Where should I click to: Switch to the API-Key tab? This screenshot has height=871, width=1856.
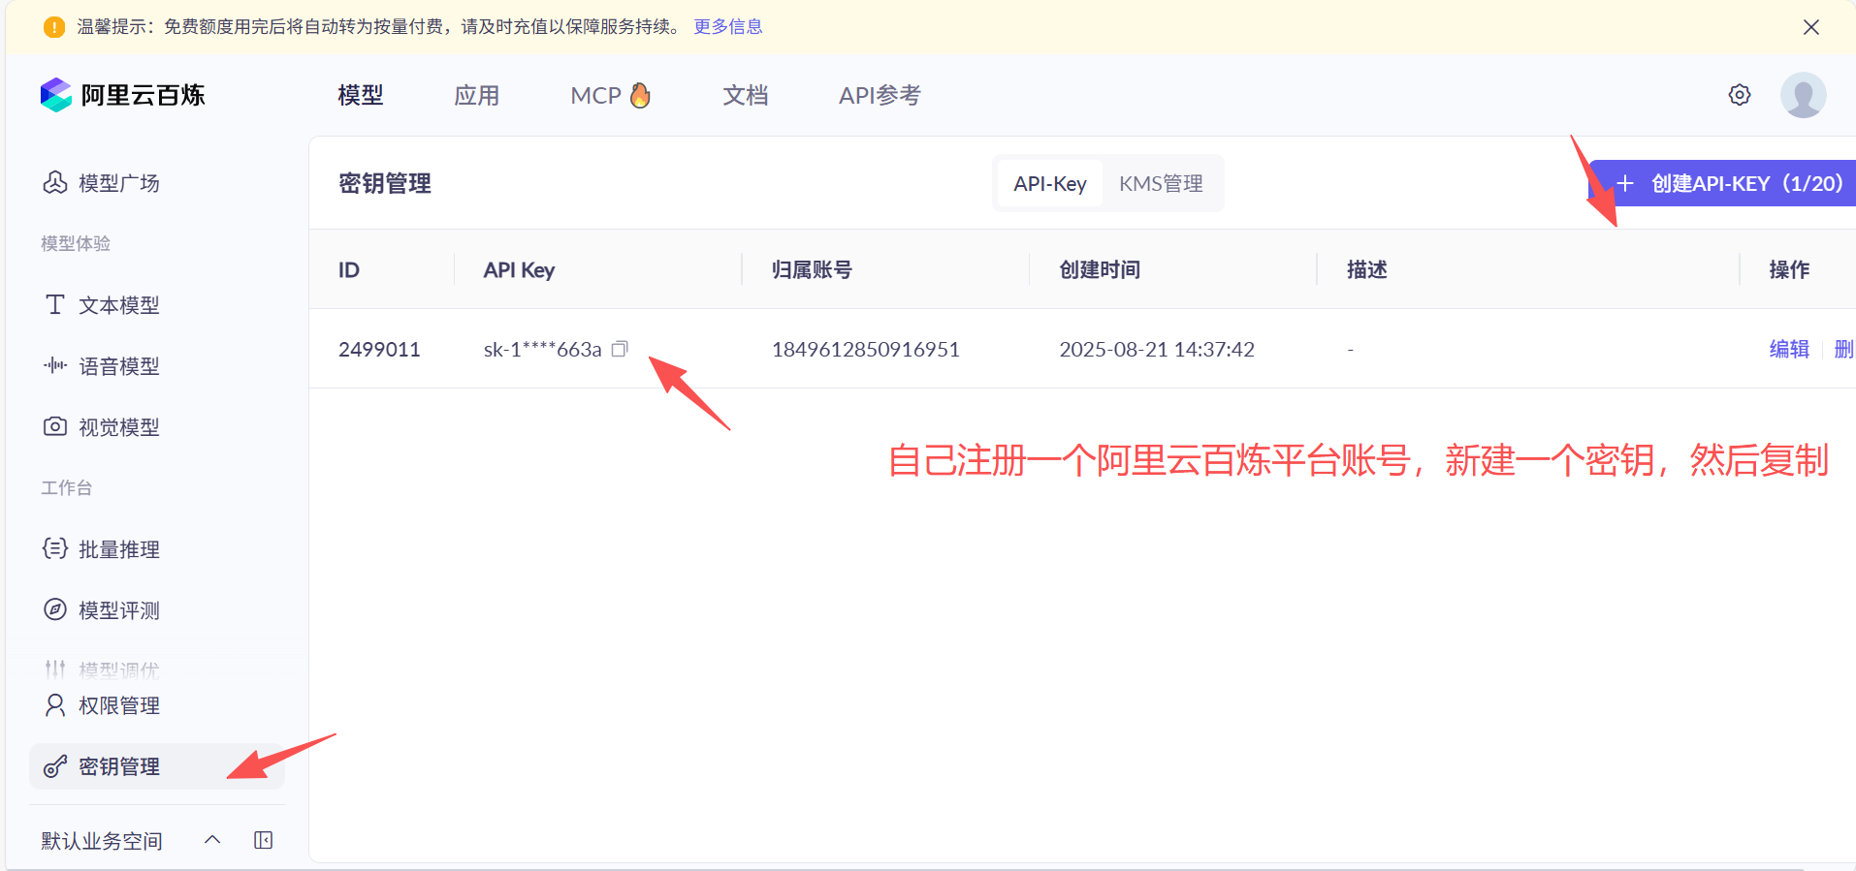click(x=1050, y=183)
